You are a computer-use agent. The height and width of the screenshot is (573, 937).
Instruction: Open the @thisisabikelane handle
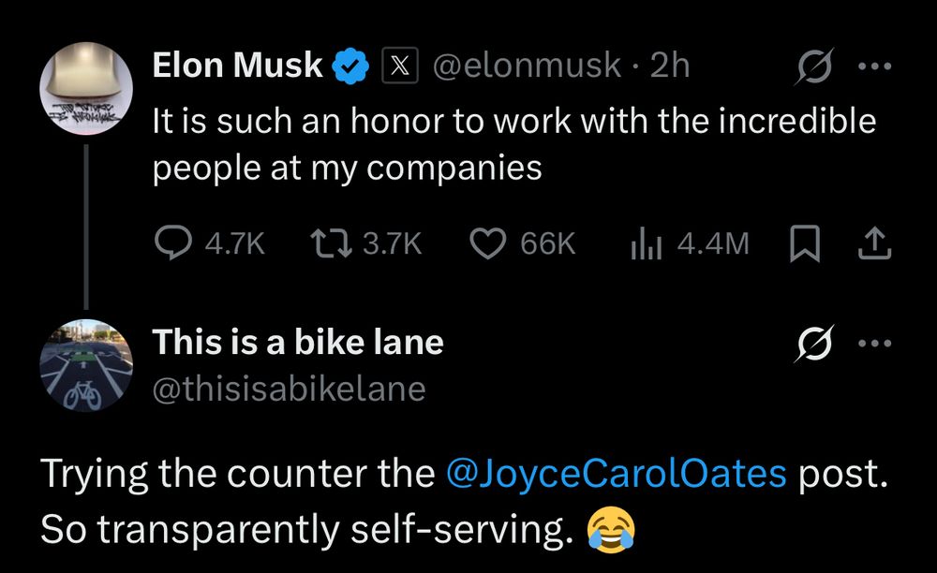(x=289, y=388)
